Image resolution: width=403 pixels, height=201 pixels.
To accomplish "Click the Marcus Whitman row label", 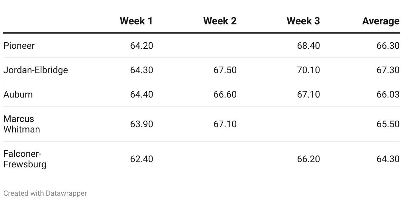I will click(22, 124).
